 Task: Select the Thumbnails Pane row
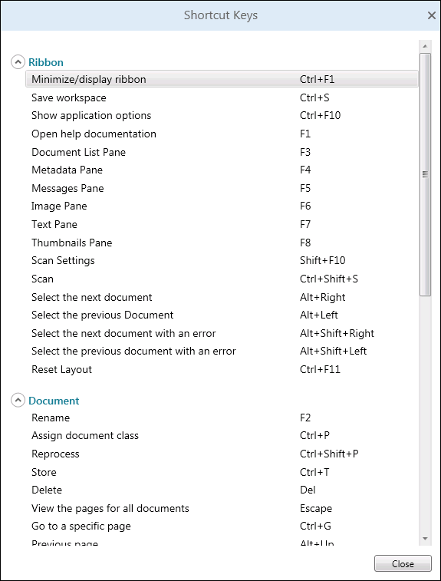[222, 243]
